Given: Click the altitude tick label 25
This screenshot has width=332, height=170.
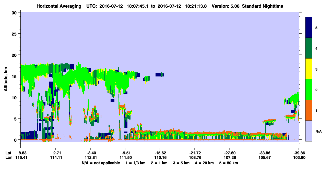Looking at the screenshot, I should click(15, 34).
